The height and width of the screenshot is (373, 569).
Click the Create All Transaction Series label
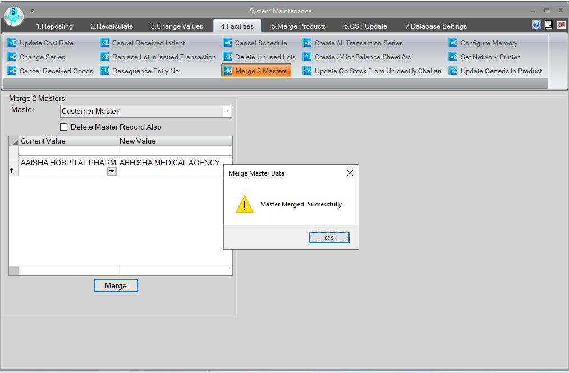[359, 43]
